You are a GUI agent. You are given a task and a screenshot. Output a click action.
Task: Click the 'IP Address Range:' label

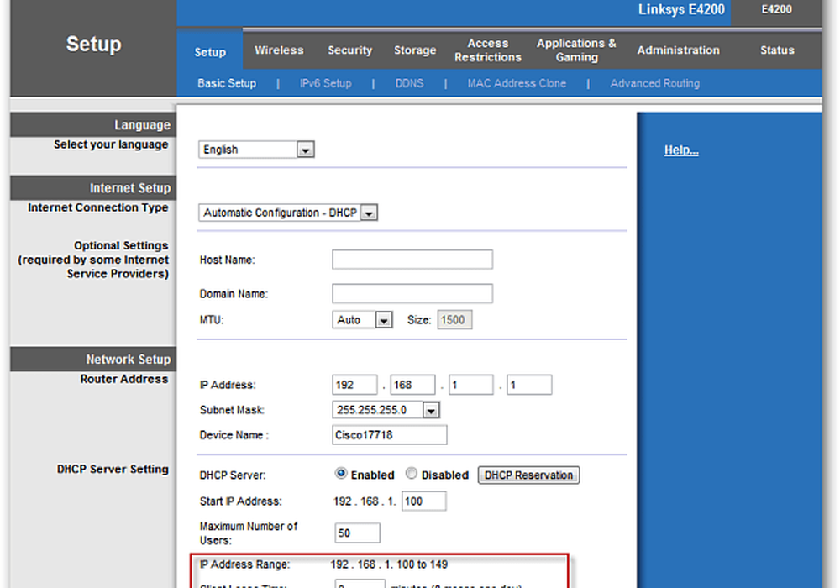(244, 564)
